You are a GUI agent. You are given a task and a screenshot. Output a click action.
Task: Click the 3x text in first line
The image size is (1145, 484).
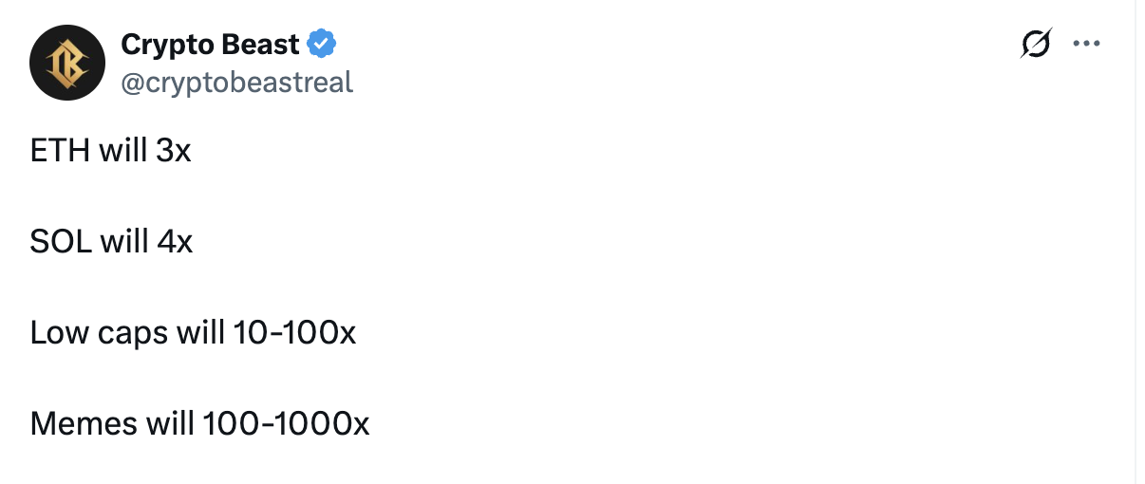[x=173, y=150]
